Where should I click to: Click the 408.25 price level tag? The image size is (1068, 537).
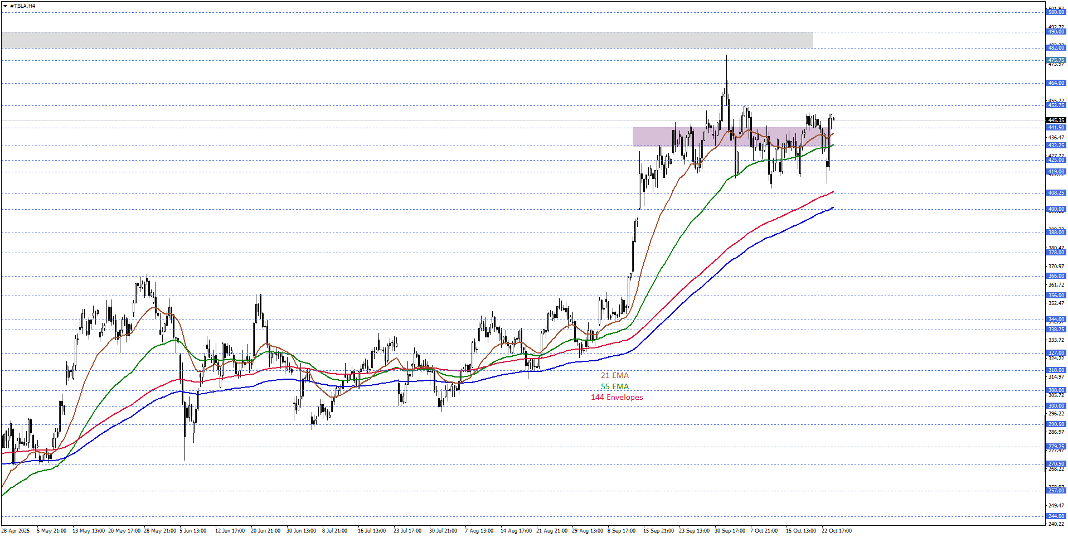1056,193
